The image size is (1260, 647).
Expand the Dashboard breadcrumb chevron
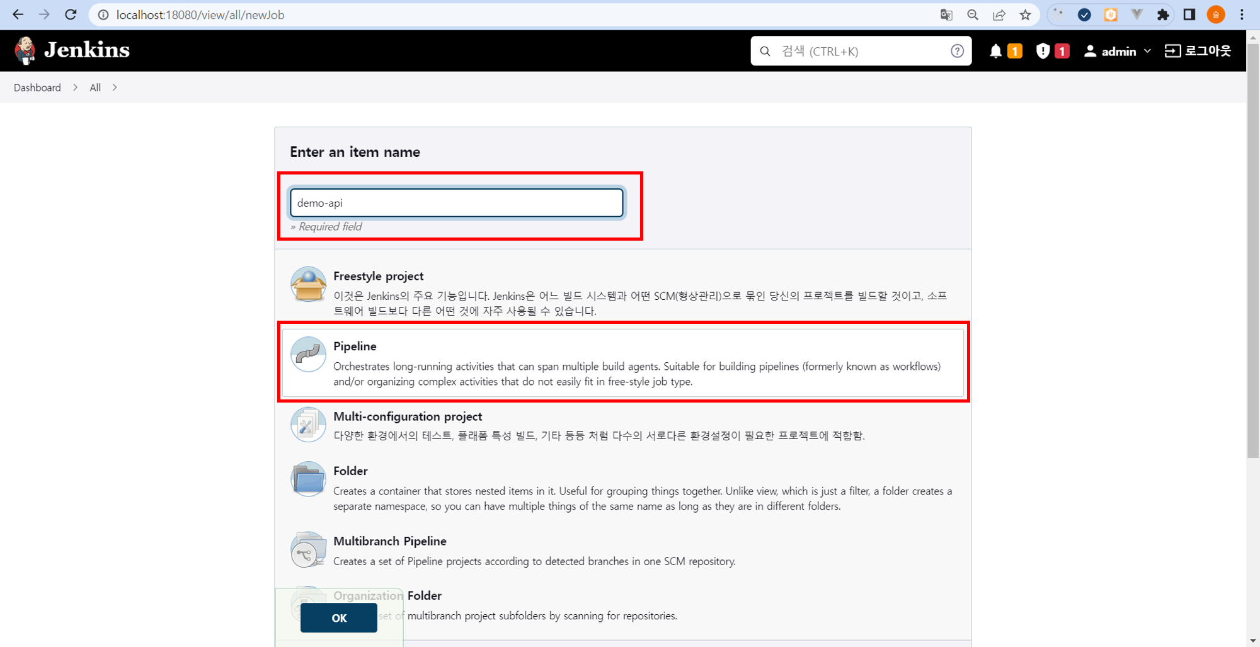pyautogui.click(x=76, y=88)
